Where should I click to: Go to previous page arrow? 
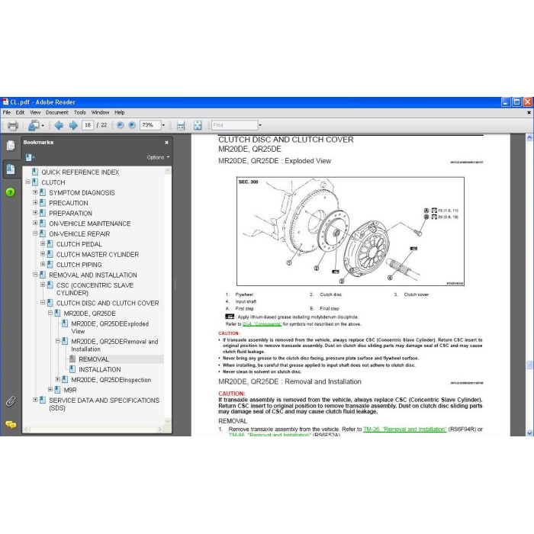click(x=59, y=125)
